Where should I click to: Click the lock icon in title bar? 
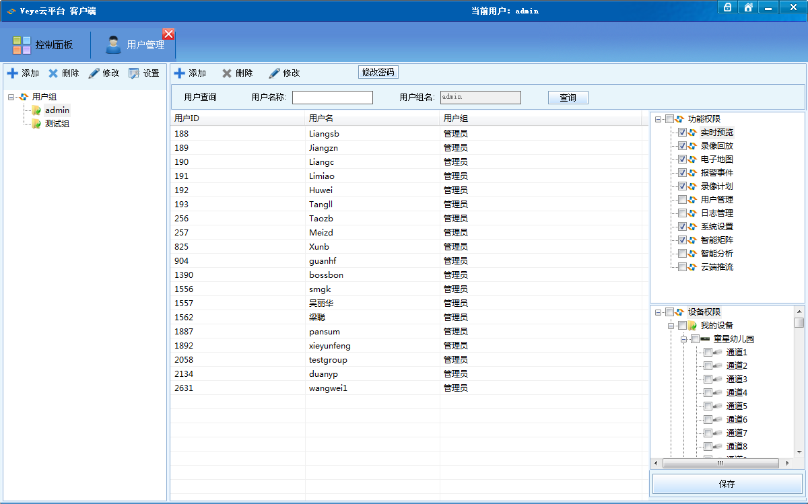pyautogui.click(x=727, y=7)
